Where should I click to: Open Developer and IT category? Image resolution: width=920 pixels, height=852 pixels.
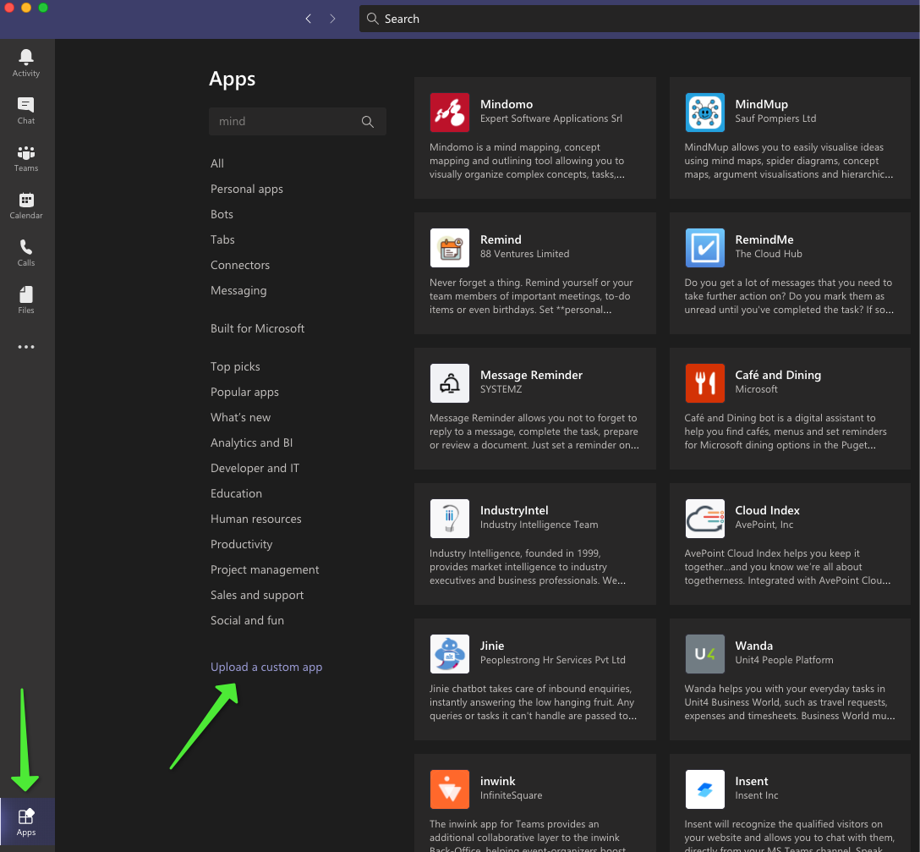[x=255, y=468]
